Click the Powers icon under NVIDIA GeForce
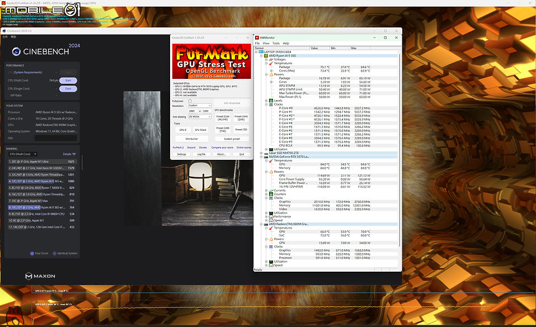Image resolution: width=536 pixels, height=327 pixels. (271, 172)
